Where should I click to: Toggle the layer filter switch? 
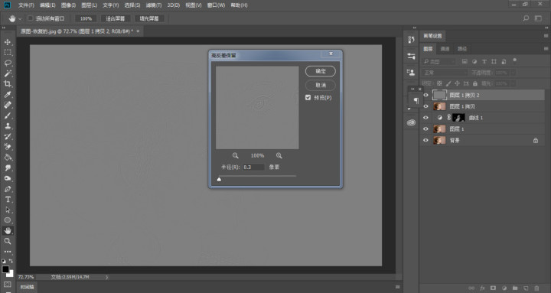[514, 60]
